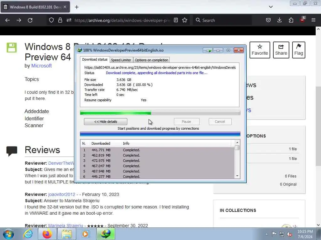The width and height of the screenshot is (321, 240).
Task: Open Windows Explorer from taskbar
Action: point(67,234)
